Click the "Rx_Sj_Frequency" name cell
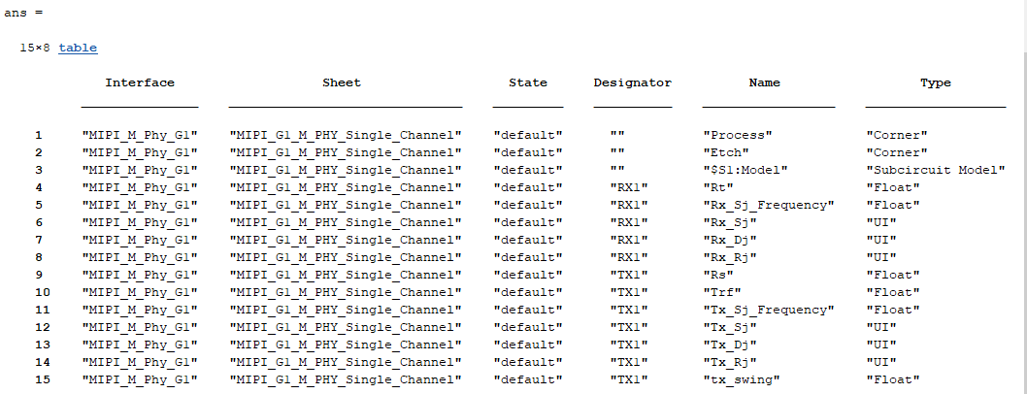Viewport: 1027px width, 394px height. tap(769, 205)
